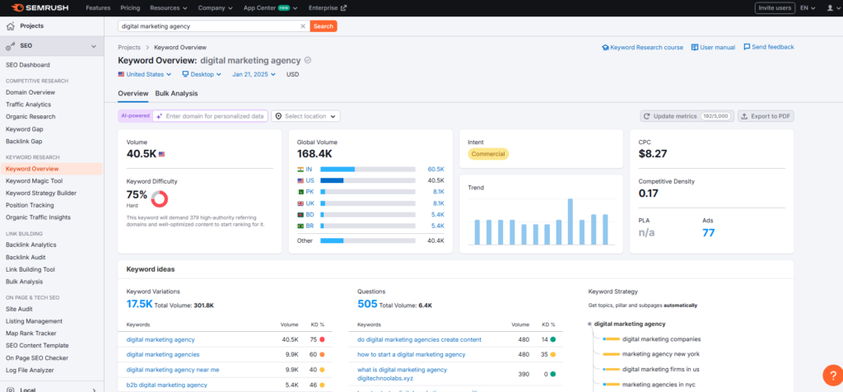Viewport: 843px width, 392px height.
Task: Open the 505 Questions link
Action: [367, 305]
